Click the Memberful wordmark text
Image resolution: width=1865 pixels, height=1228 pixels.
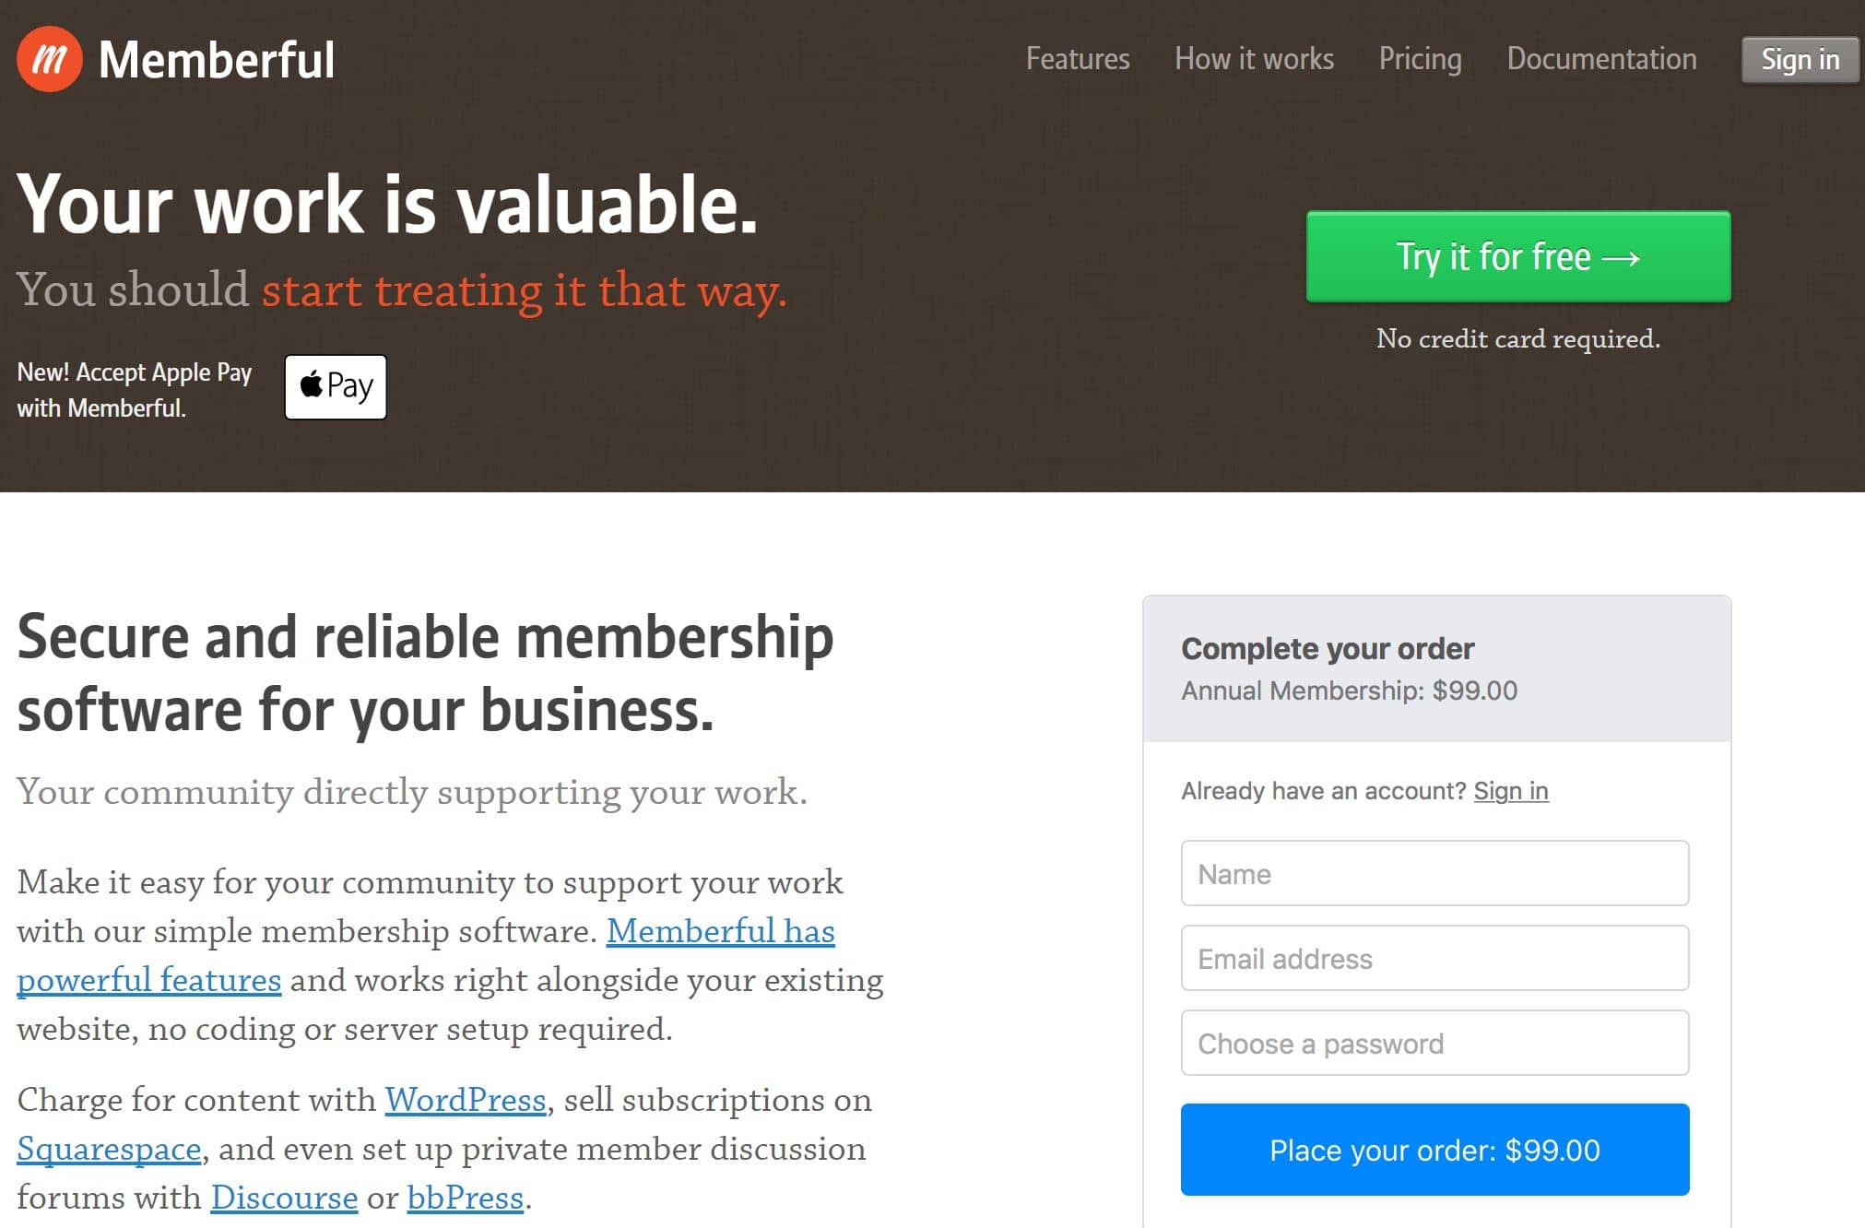pos(217,60)
